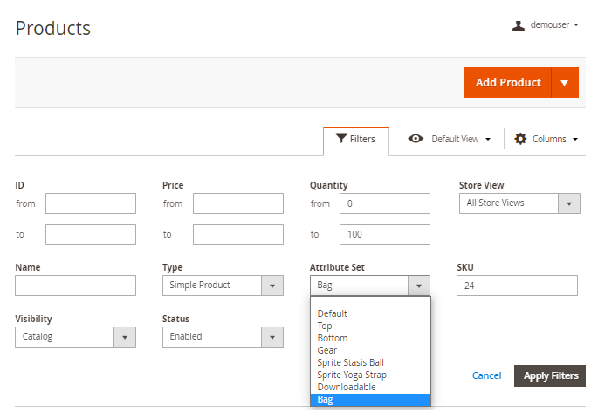Click the user avatar icon beside demouser
The height and width of the screenshot is (420, 598).
pyautogui.click(x=519, y=25)
